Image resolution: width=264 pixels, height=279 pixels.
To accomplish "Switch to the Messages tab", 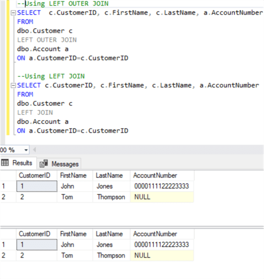I will (x=59, y=164).
